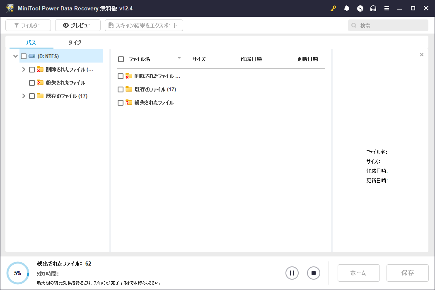Select the 削除されたファイル checkbox in file list
Screen dimensions: 435x290
click(121, 76)
